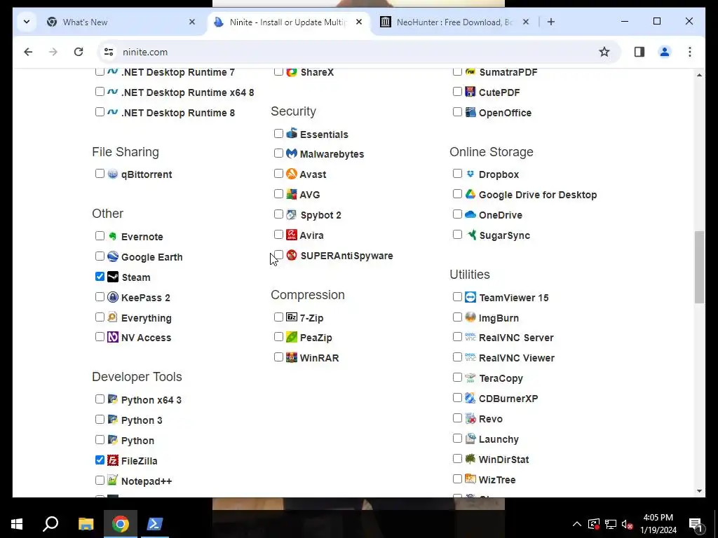Click the Avira app icon

coord(292,235)
